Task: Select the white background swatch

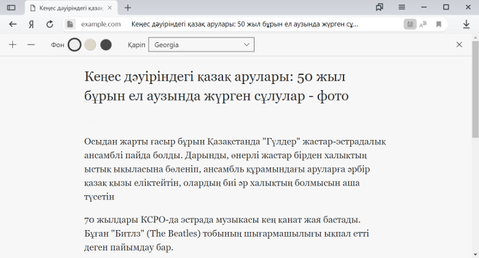Action: pyautogui.click(x=75, y=45)
